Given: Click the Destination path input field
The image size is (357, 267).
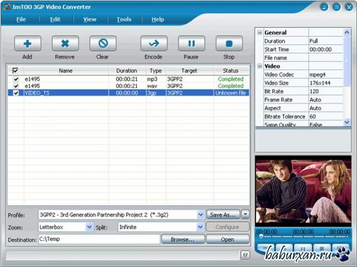Looking at the screenshot, I should coord(99,239).
